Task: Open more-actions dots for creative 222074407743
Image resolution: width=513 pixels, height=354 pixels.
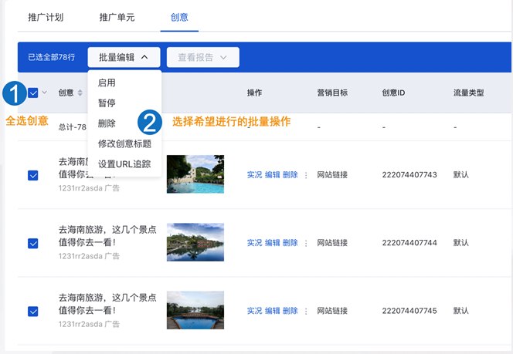Action: (x=306, y=175)
